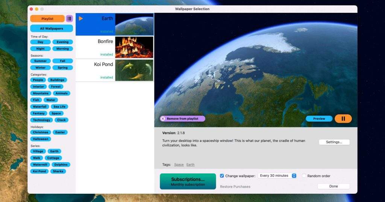Filter wallpapers by Night time of day
The width and height of the screenshot is (385, 202).
[x=41, y=49]
